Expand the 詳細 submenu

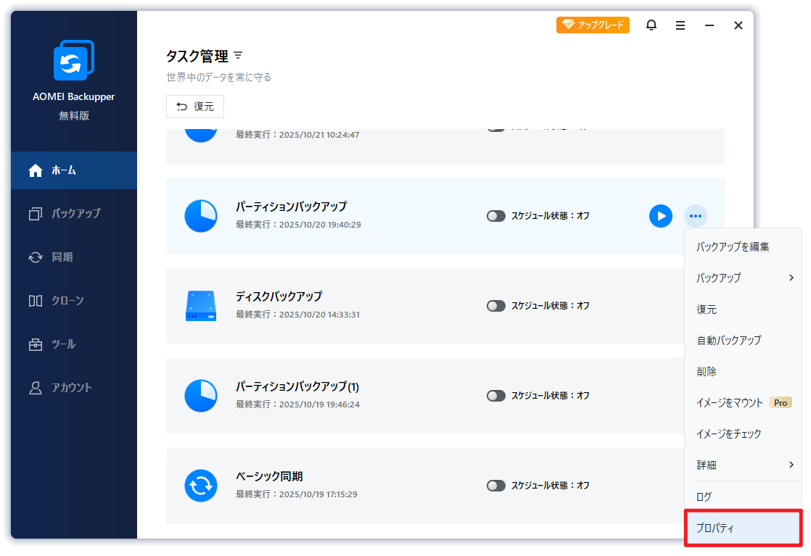point(743,465)
